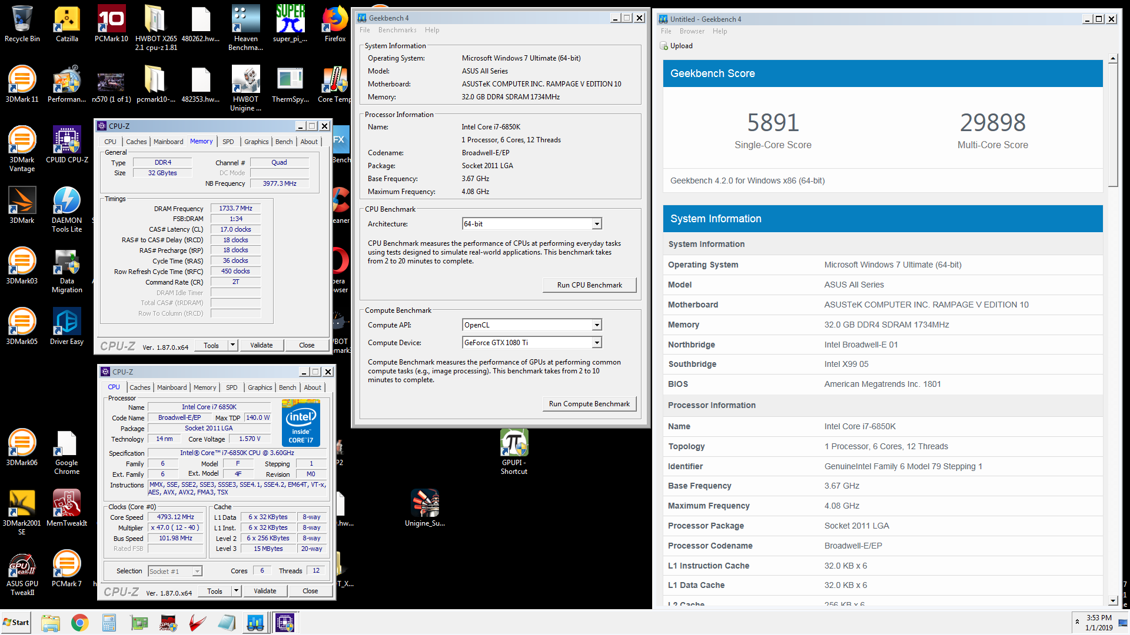Viewport: 1130px width, 635px height.
Task: Open Benchmarks menu in Geekbench 4
Action: pos(397,30)
